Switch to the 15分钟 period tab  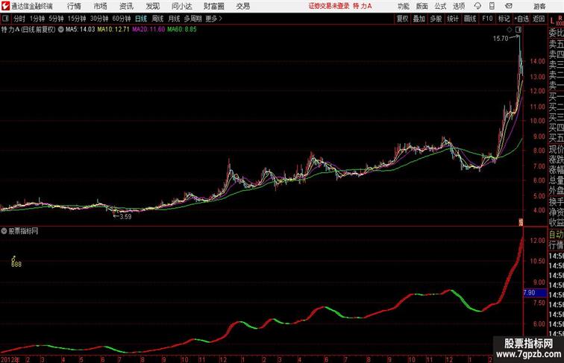(x=77, y=19)
